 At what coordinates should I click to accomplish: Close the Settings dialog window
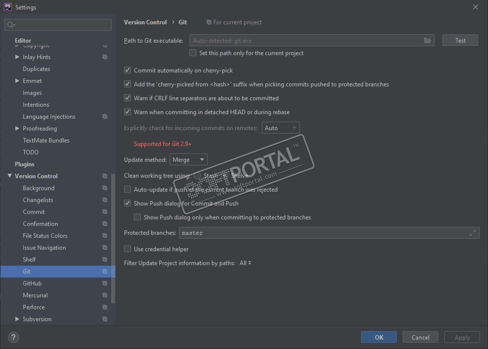tap(476, 7)
